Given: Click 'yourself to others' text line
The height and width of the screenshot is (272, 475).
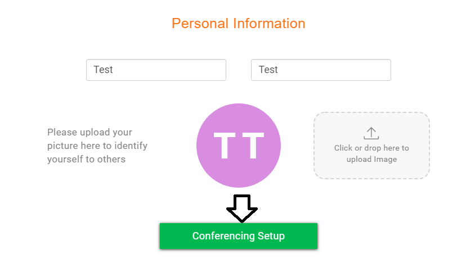Looking at the screenshot, I should click(86, 160).
